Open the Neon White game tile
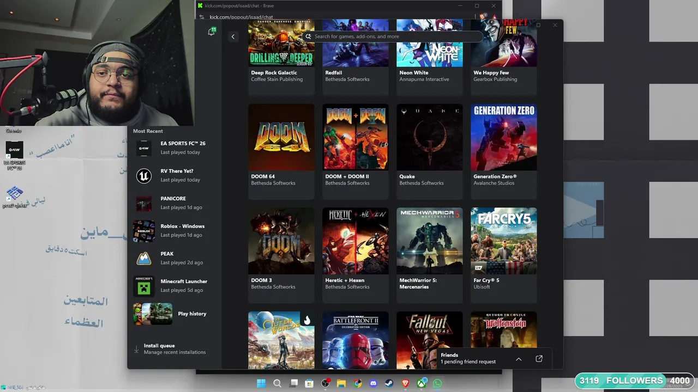The height and width of the screenshot is (392, 698). pyautogui.click(x=430, y=58)
